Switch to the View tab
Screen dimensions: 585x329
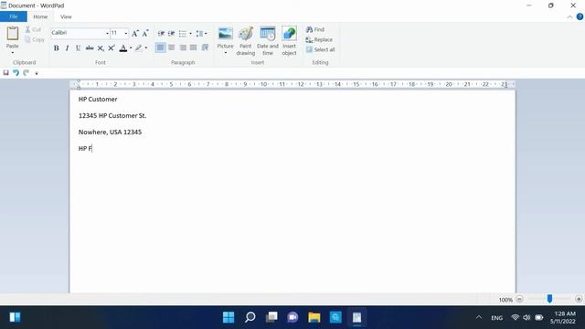(x=66, y=16)
